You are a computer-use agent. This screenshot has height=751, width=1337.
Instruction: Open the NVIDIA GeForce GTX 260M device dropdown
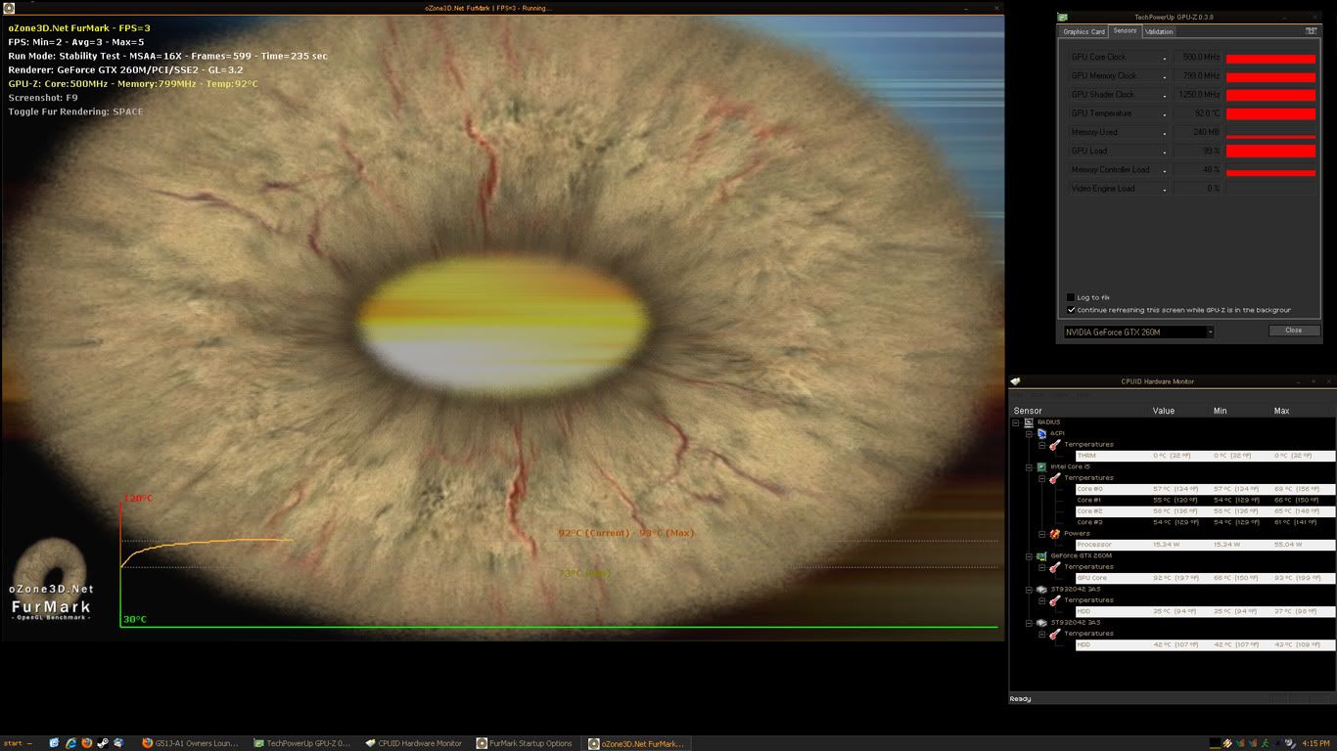coord(1210,332)
